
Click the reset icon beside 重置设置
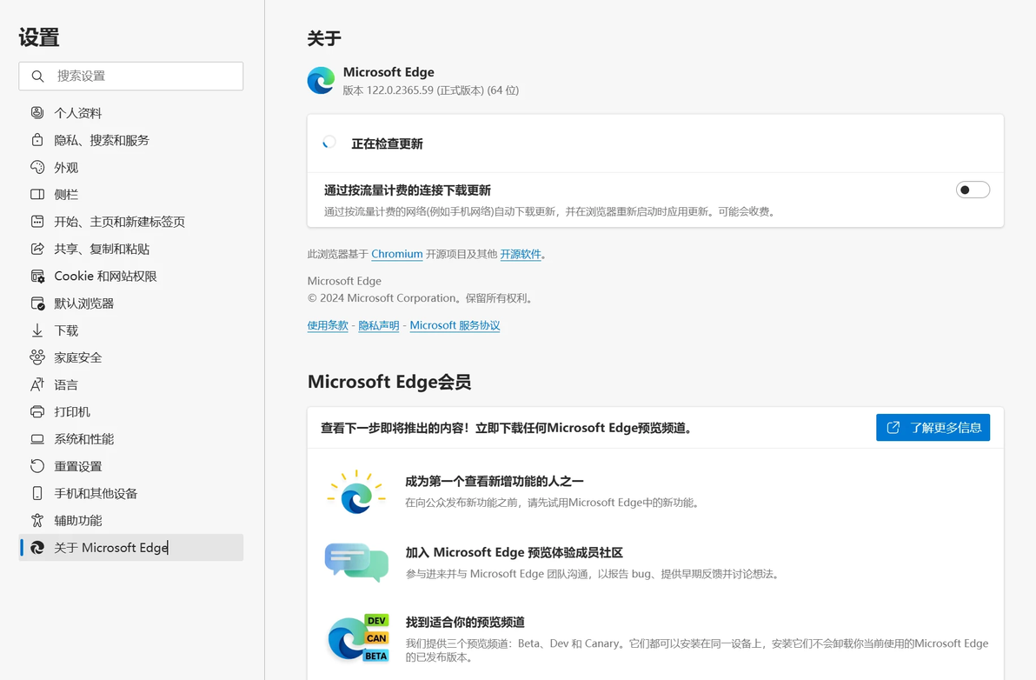pos(37,466)
